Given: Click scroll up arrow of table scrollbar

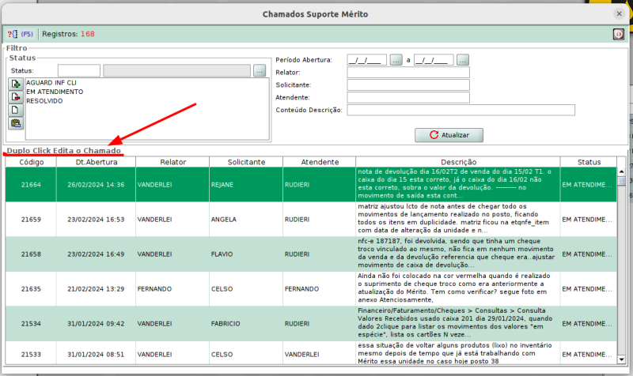Looking at the screenshot, I should point(621,171).
